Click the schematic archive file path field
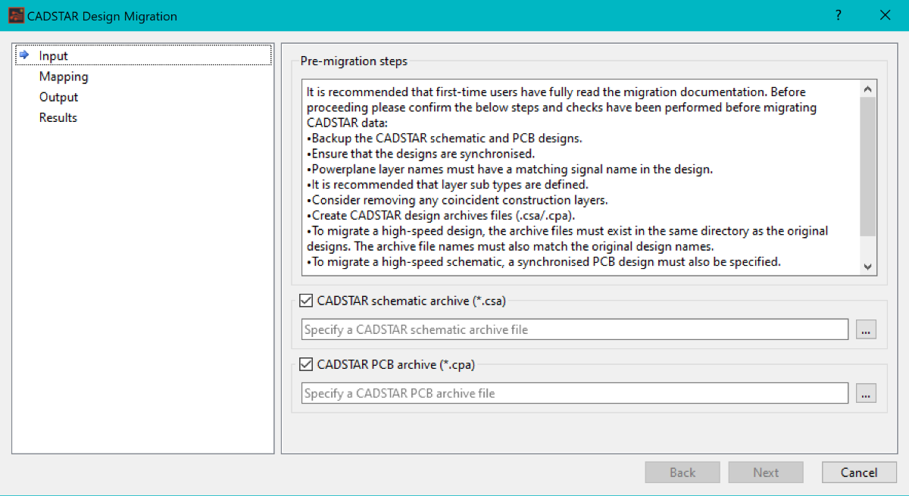Image resolution: width=909 pixels, height=496 pixels. (x=575, y=329)
